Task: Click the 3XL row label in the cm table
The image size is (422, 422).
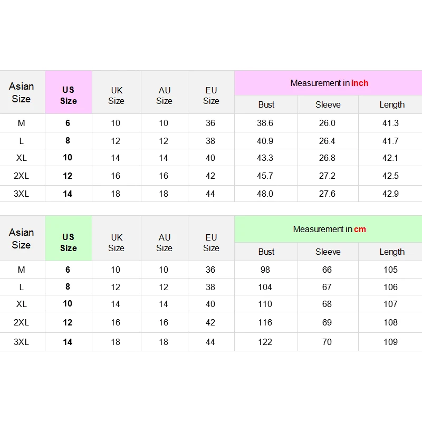Action: click(x=22, y=342)
